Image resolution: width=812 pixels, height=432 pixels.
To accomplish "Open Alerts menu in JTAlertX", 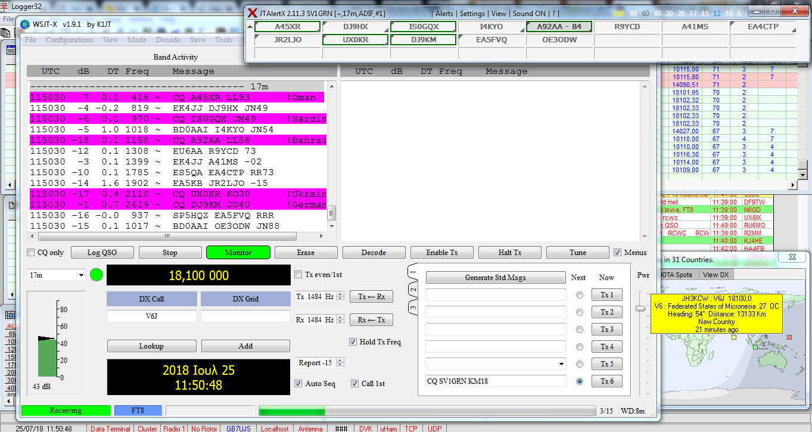I will coord(444,14).
